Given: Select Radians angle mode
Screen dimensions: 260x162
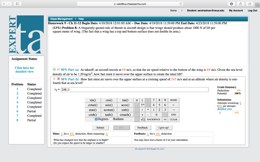Looking at the screenshot, I should (111, 119).
